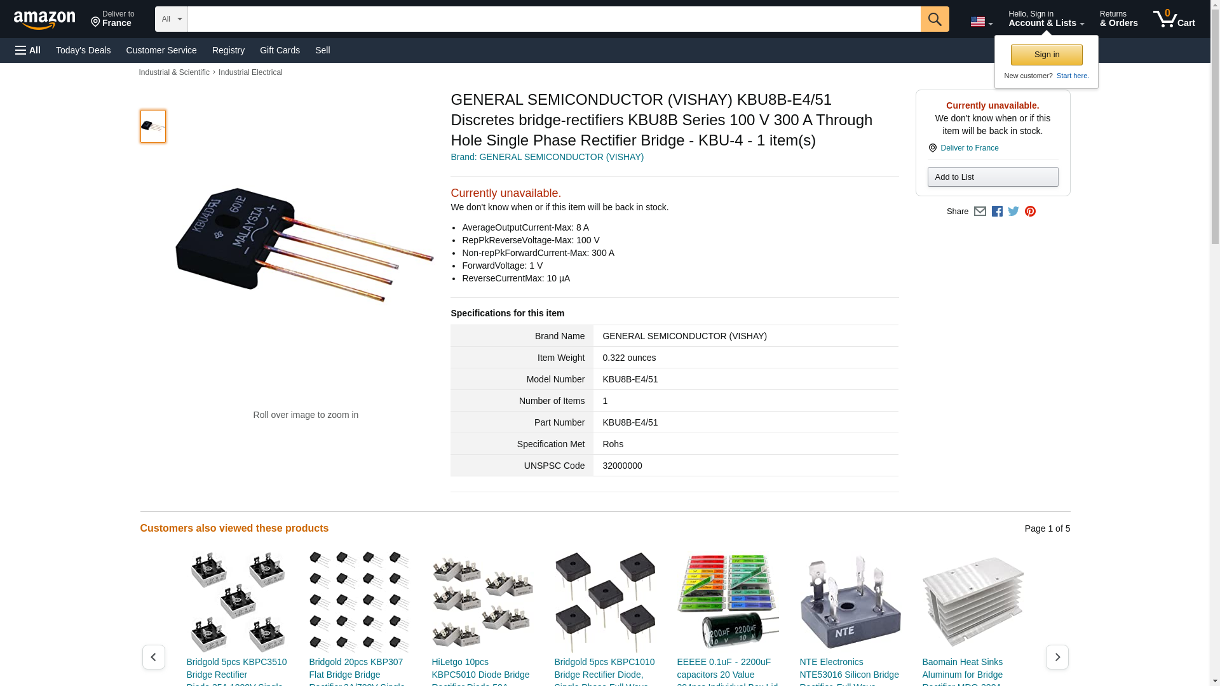
Task: Click Add to List button
Action: 993,177
